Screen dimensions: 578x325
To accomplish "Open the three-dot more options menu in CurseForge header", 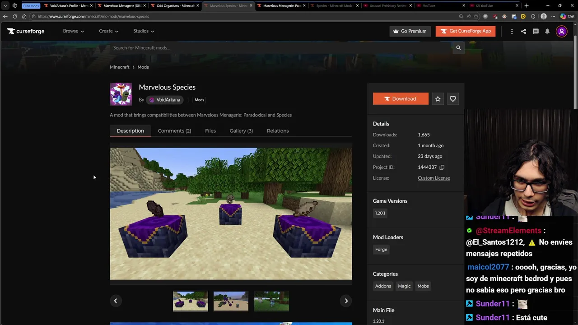I will 512,31.
